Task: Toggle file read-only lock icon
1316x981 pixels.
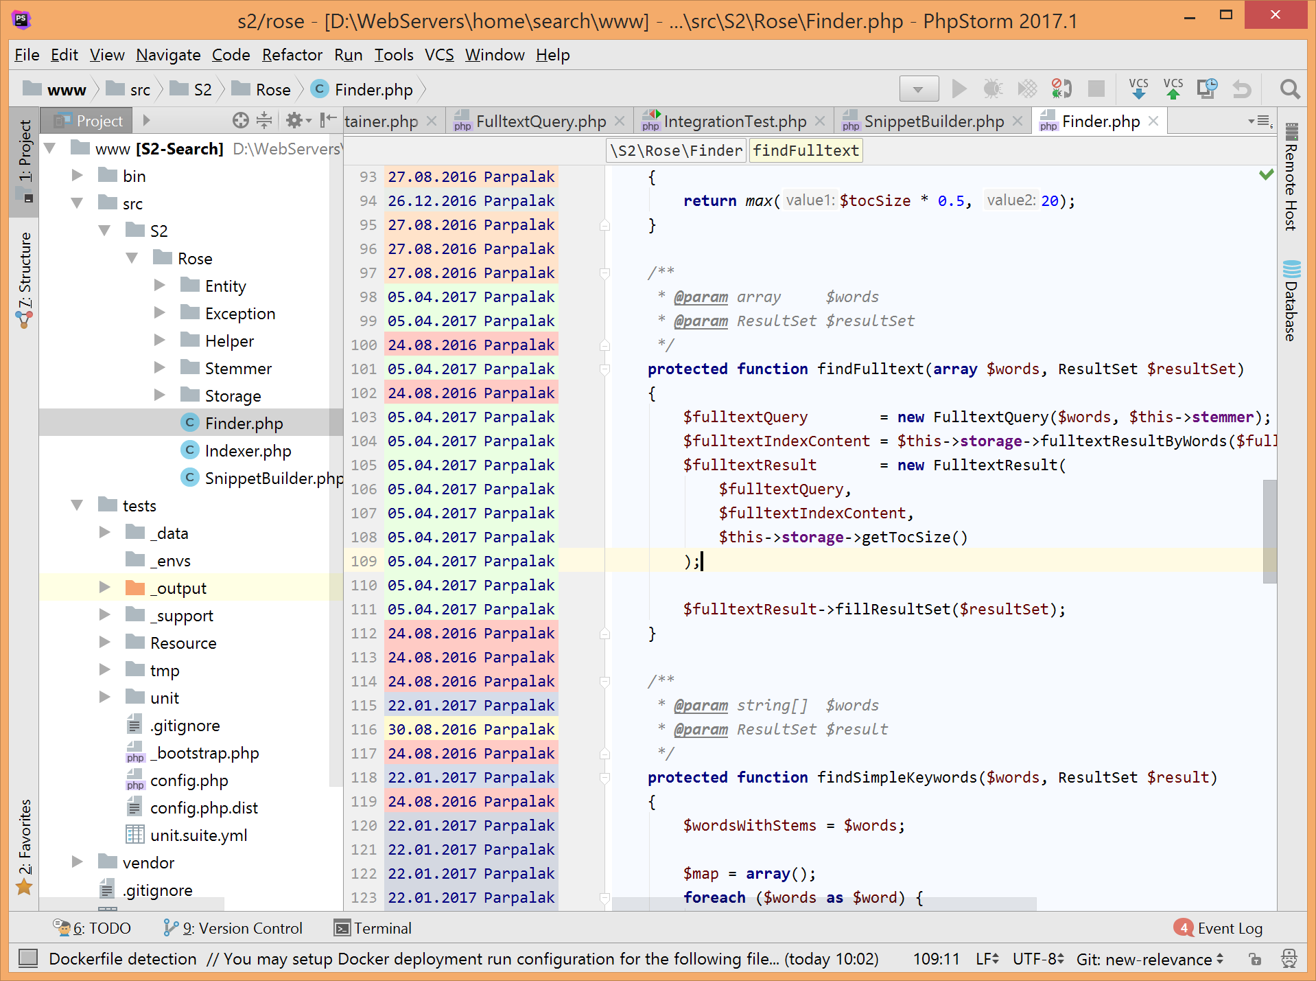Action: pos(1255,959)
